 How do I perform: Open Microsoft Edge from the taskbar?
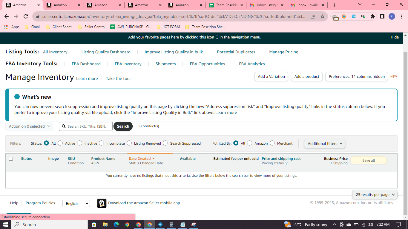[116, 225]
